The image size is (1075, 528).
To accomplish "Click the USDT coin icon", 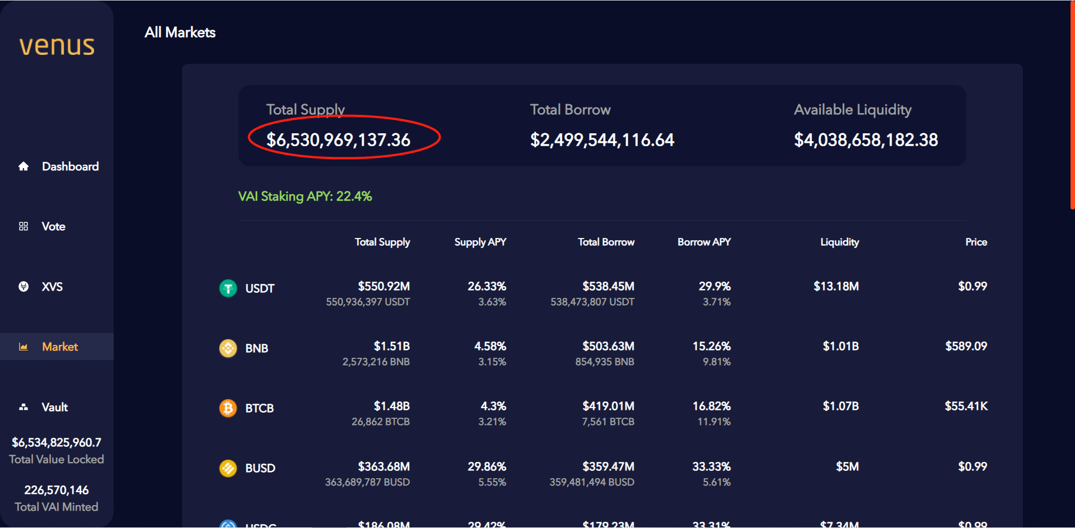I will point(228,288).
